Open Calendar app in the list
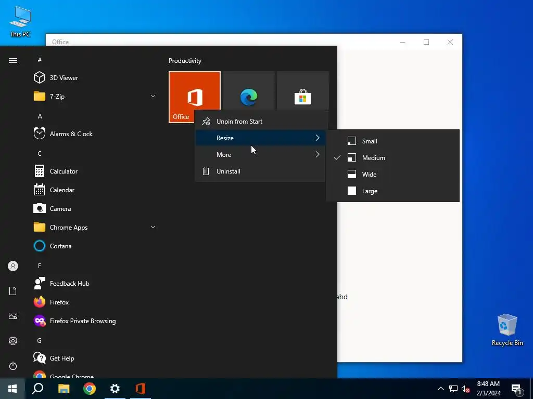The image size is (533, 399). pyautogui.click(x=95, y=190)
